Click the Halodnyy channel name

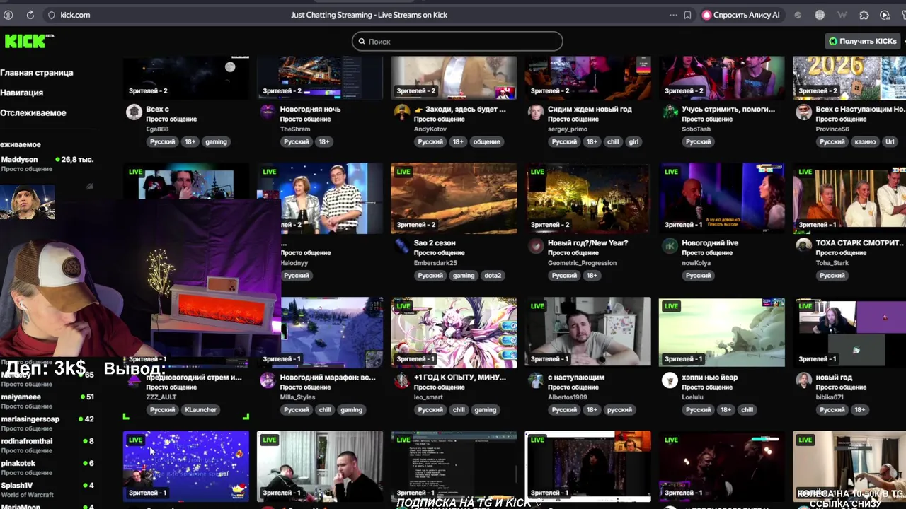click(294, 263)
